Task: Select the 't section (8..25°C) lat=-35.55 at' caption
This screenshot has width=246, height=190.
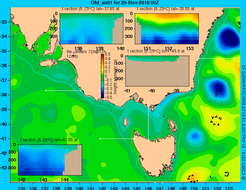Action: (x=166, y=9)
